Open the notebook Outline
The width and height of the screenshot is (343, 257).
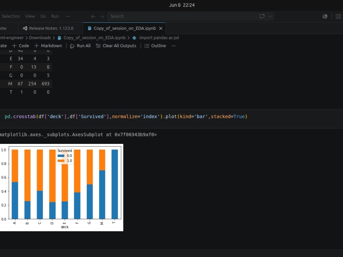(x=155, y=46)
